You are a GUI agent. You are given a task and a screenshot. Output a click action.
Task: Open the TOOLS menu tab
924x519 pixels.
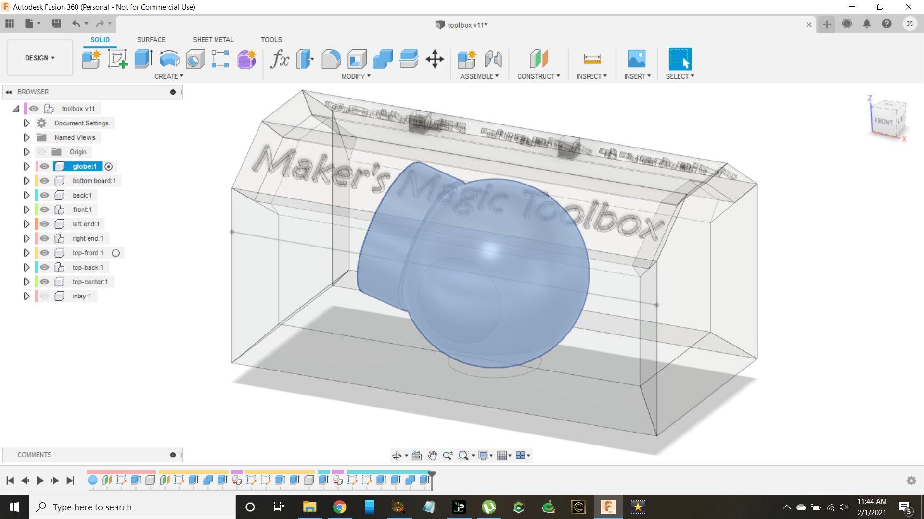271,39
